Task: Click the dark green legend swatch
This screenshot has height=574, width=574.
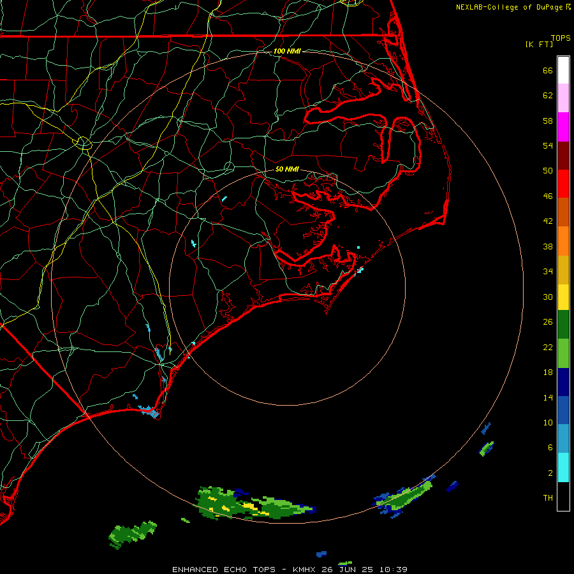Action: (x=563, y=325)
